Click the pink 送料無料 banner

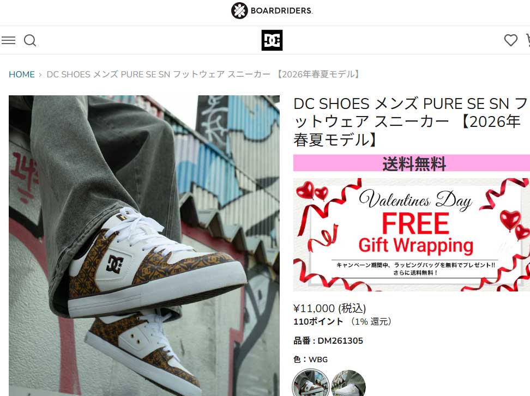(x=411, y=163)
